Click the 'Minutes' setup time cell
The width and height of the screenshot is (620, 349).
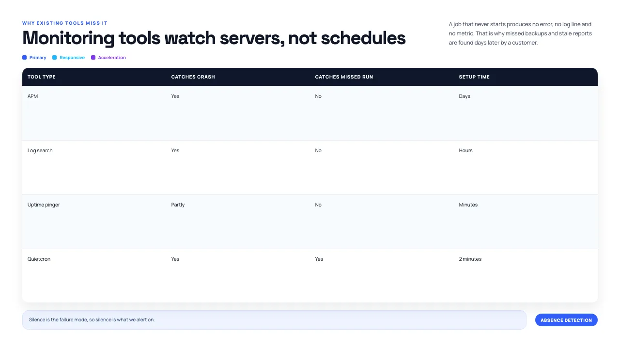pos(468,205)
